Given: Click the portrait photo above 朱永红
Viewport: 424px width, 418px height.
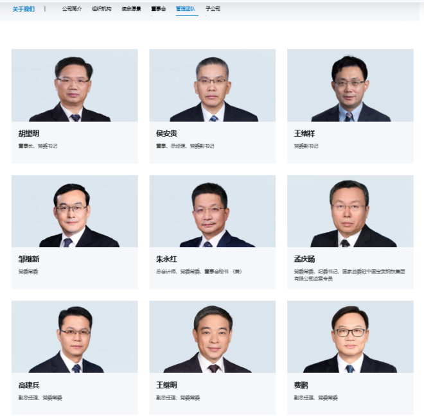Looking at the screenshot, I should pyautogui.click(x=213, y=211).
